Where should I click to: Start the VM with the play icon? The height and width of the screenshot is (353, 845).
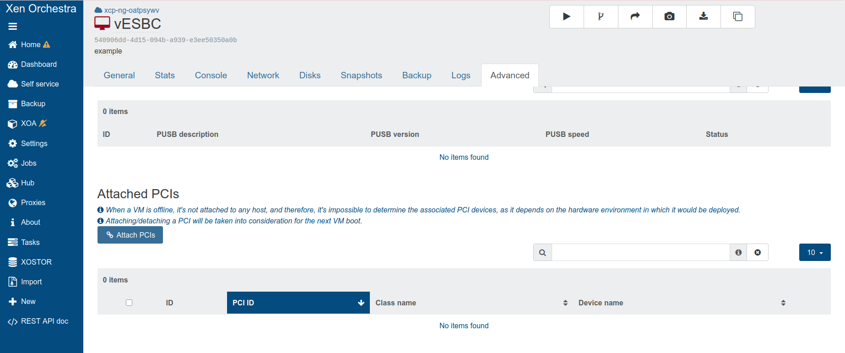point(566,16)
